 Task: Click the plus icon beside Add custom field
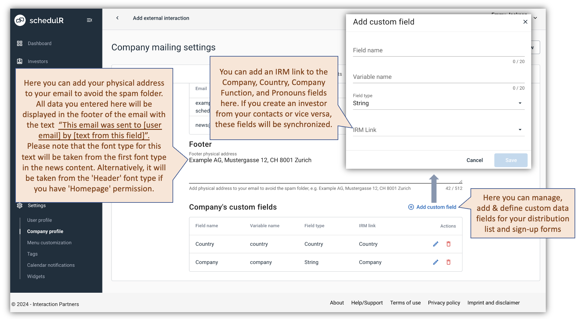[411, 207]
